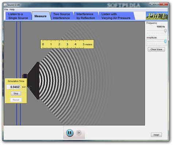This screenshot has height=145, width=173.
Task: Switch to Two Source Interference tab
Action: (62, 16)
